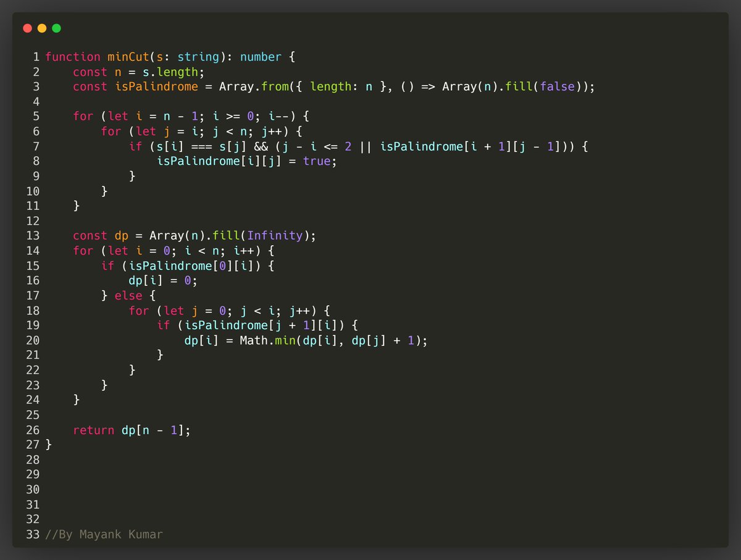
Task: Click the "Infinity" keyword on line 13
Action: pos(275,236)
